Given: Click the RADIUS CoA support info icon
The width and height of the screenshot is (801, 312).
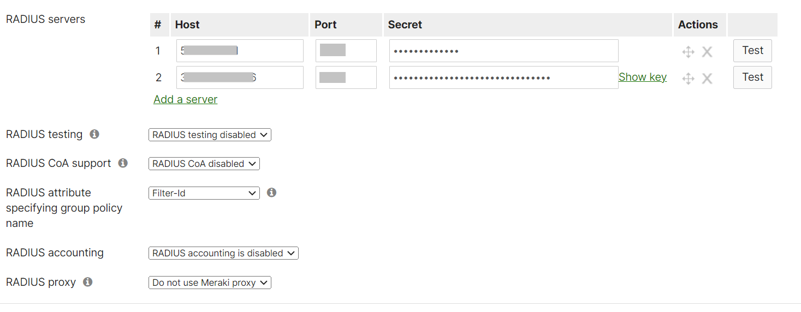Looking at the screenshot, I should click(x=123, y=163).
